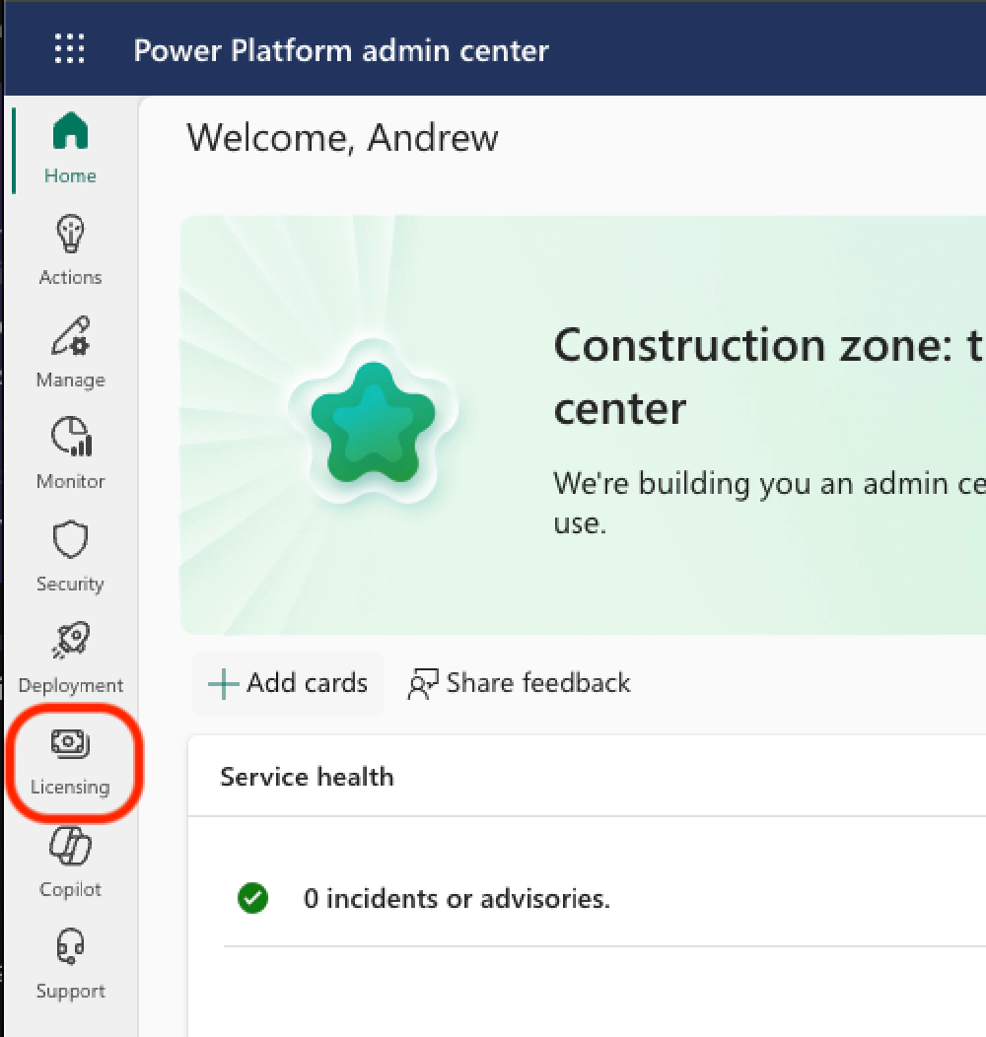Open the Manage section
The image size is (986, 1037).
click(x=70, y=353)
